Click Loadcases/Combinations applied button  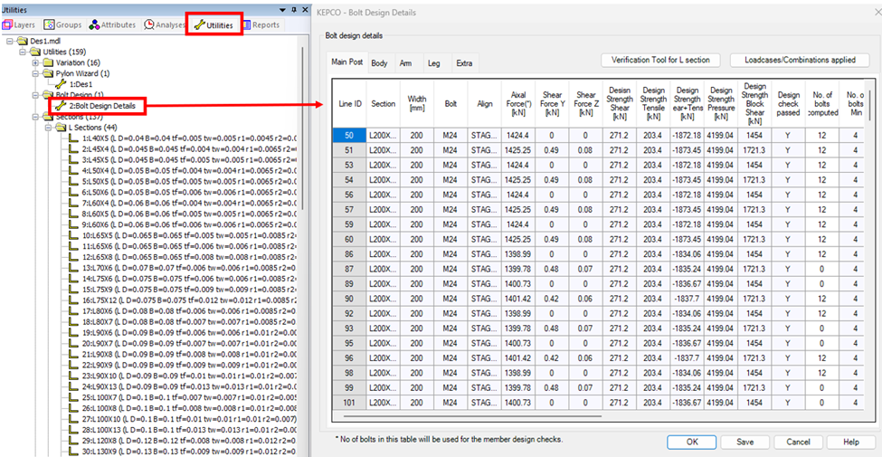800,61
